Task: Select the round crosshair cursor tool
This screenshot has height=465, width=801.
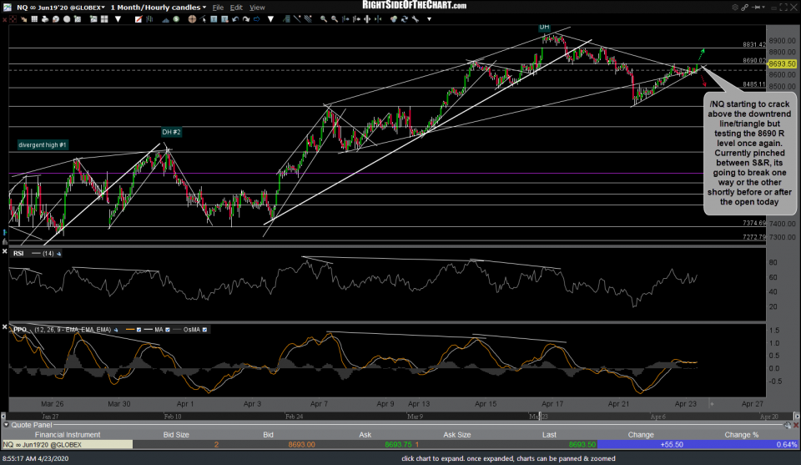Action: 192,19
